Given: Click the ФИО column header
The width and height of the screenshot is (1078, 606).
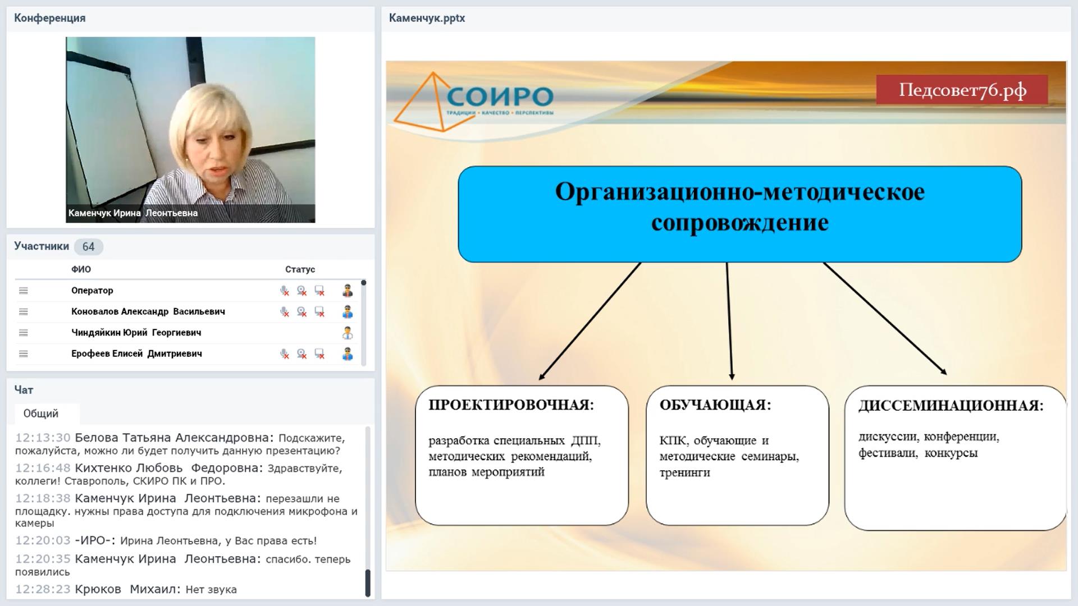Looking at the screenshot, I should pyautogui.click(x=81, y=269).
